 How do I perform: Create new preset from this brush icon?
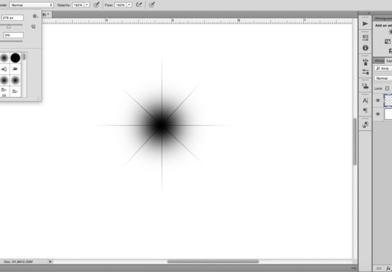(33, 26)
